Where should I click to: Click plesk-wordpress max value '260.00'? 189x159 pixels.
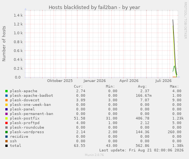pyautogui.click(x=175, y=132)
